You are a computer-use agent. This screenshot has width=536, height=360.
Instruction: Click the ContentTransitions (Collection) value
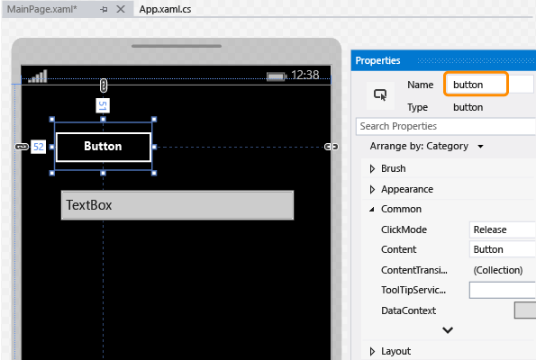coord(497,270)
